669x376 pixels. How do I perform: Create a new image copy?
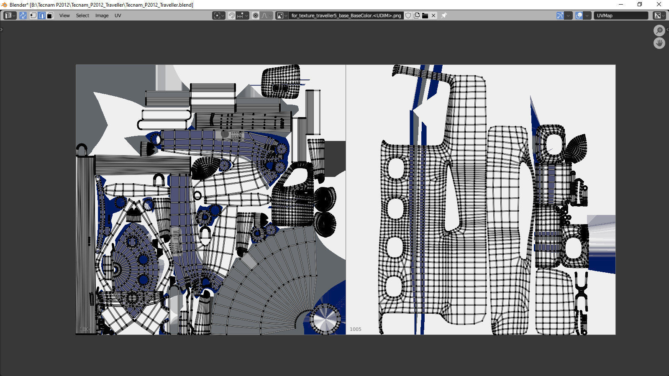[417, 15]
